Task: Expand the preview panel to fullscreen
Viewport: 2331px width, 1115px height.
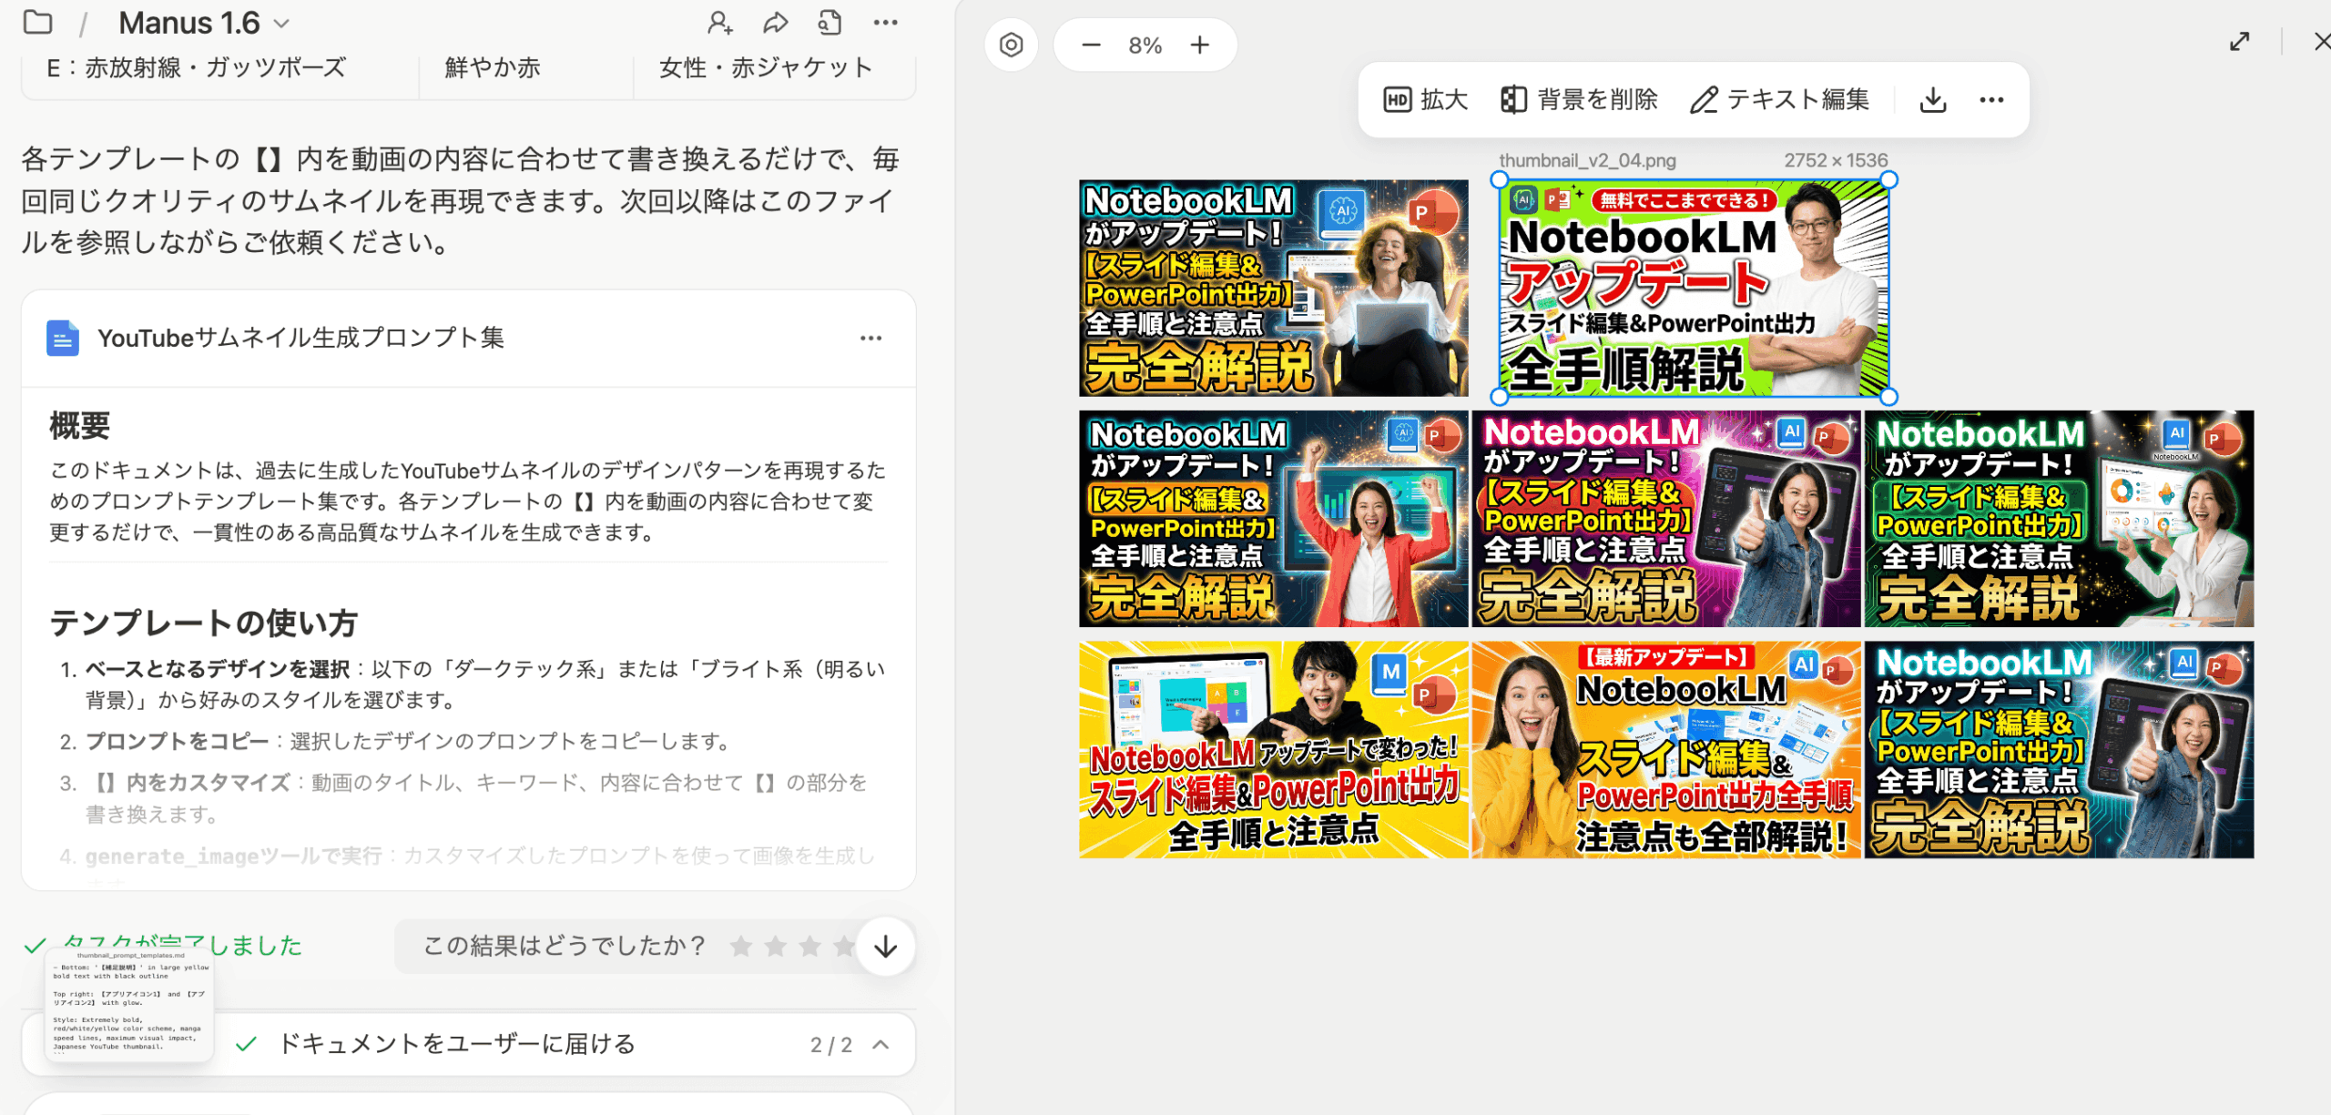Action: [x=2239, y=42]
